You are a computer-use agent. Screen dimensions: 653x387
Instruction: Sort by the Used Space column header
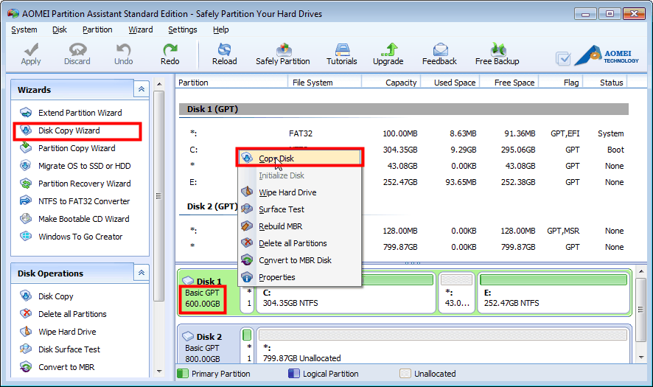pyautogui.click(x=450, y=83)
